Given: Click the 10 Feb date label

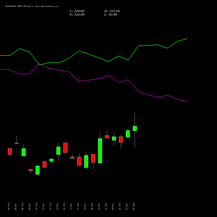Looking at the screenshot, I should 36,207.
